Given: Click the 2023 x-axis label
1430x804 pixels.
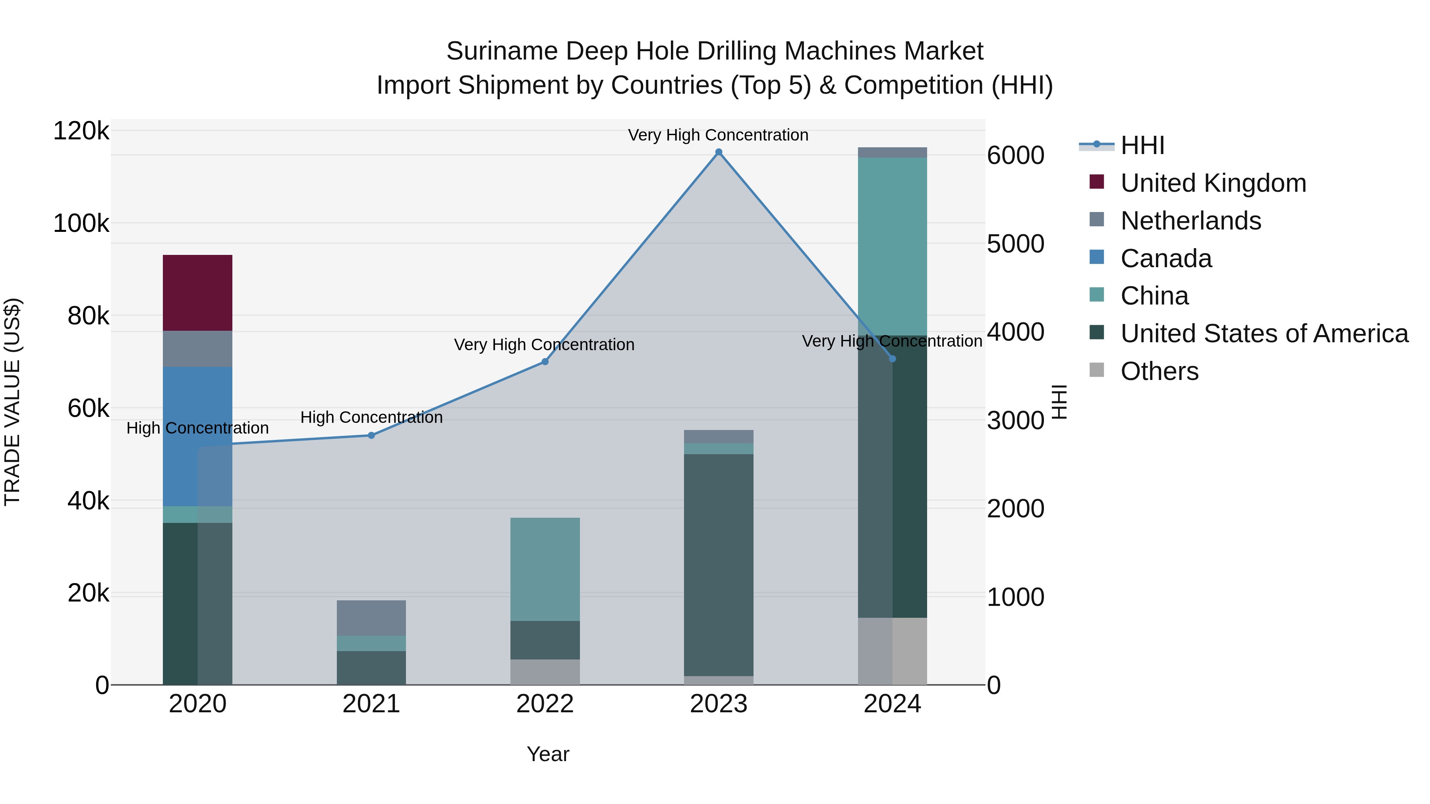Looking at the screenshot, I should pyautogui.click(x=718, y=704).
